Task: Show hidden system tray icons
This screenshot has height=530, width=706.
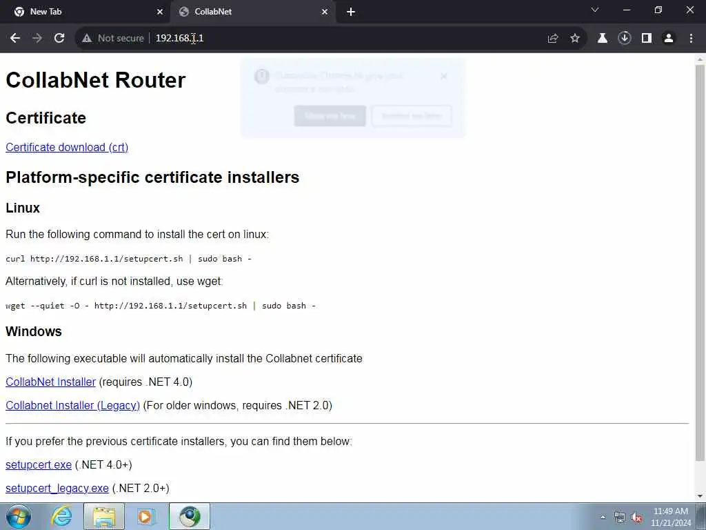Action: point(603,518)
